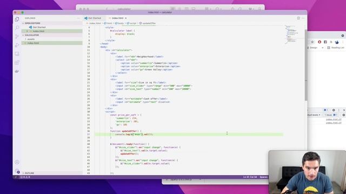Viewport: 346px width, 194px height.
Task: Expand the assets folder
Action: coord(31,39)
